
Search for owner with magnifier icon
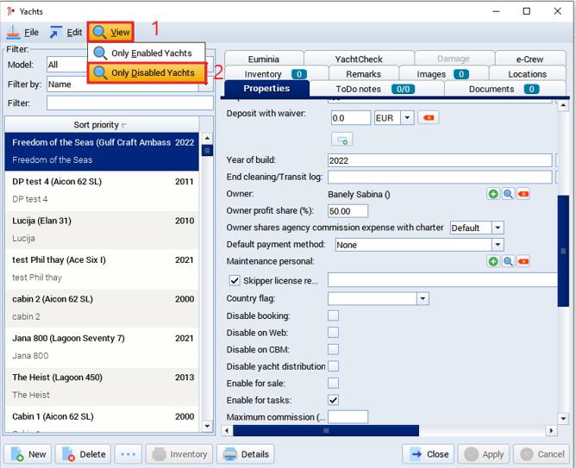point(508,194)
